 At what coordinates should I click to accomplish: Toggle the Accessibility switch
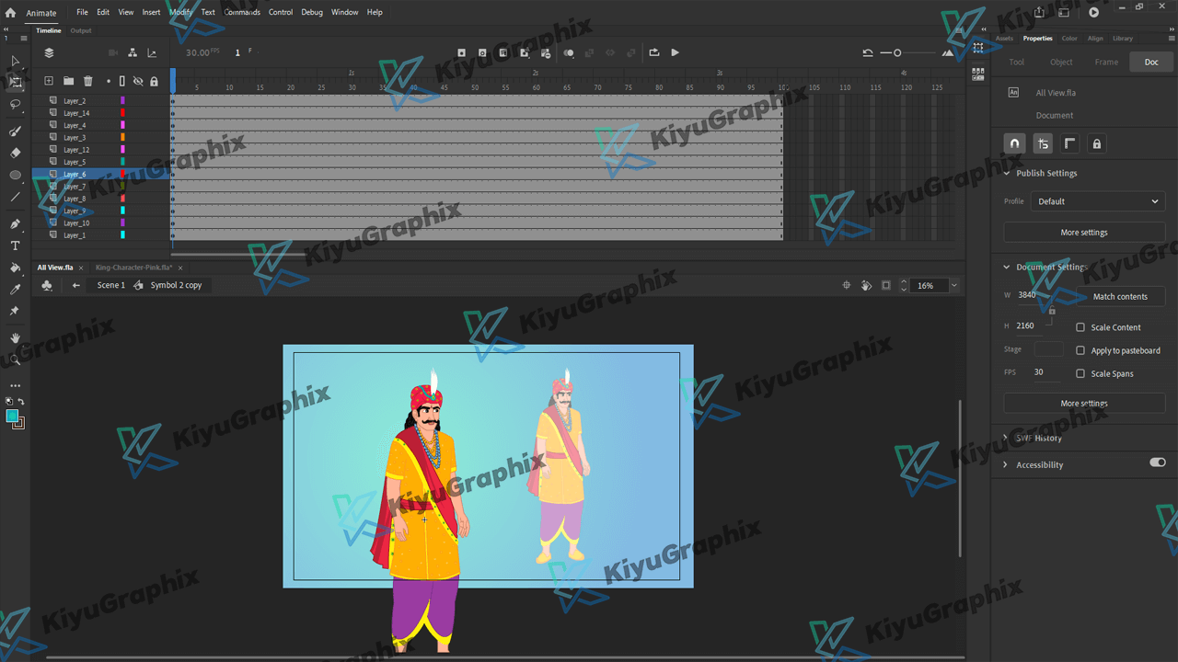pos(1157,462)
